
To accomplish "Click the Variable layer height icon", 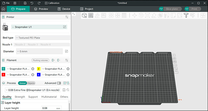I will (124, 15).
